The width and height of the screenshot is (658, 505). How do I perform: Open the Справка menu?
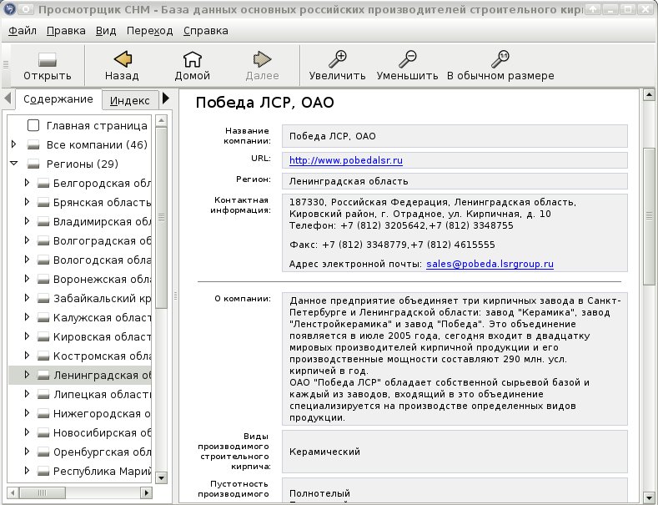click(x=206, y=31)
